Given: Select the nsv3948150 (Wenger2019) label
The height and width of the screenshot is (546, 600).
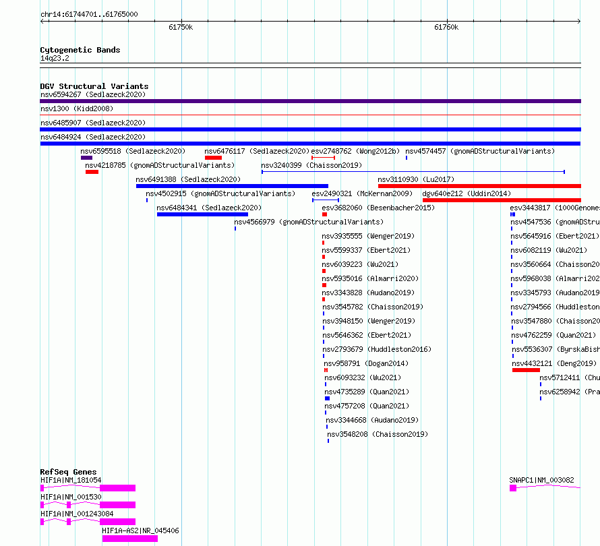Looking at the screenshot, I should point(369,321).
